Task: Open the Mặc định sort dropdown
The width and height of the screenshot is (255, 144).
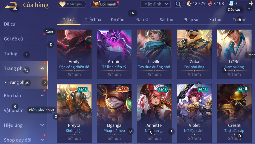Action: pos(156,4)
